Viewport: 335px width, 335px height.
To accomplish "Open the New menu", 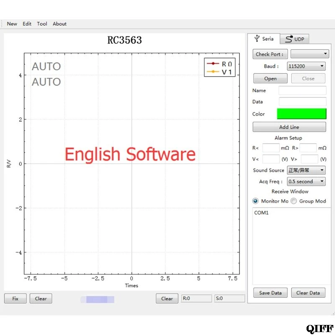I will pyautogui.click(x=12, y=24).
